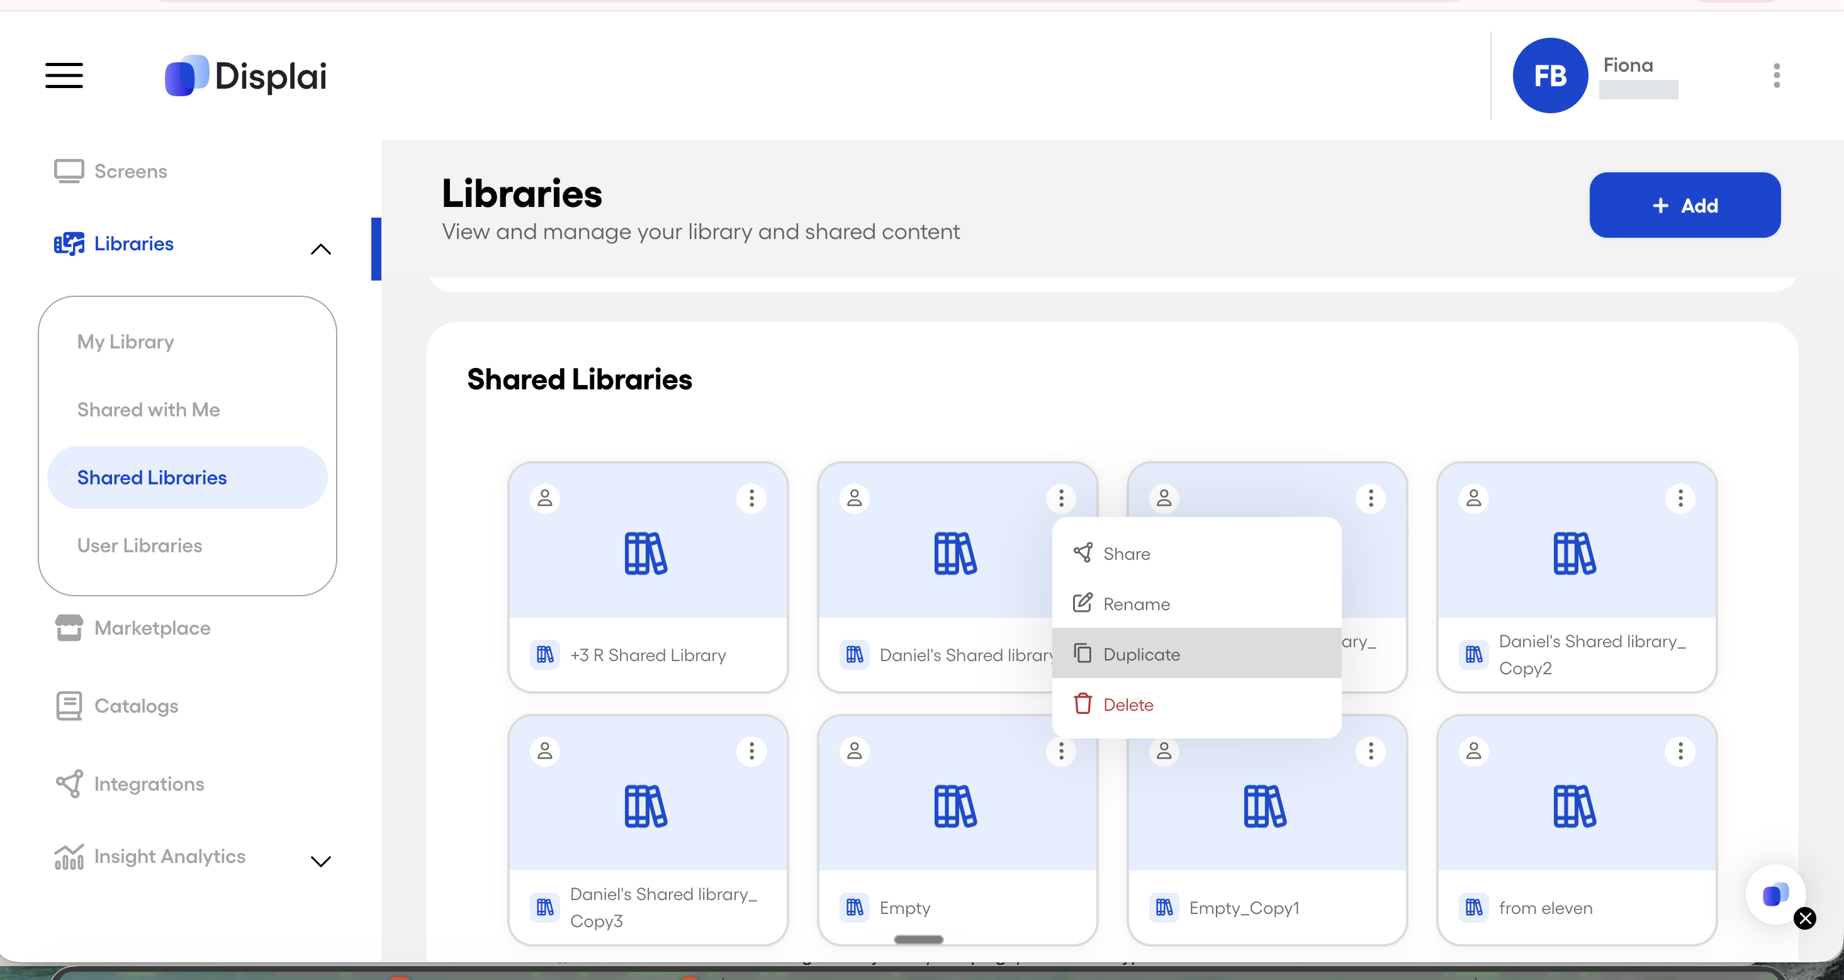Select Shared Libraries in sidebar
Image resolution: width=1844 pixels, height=980 pixels.
pos(187,477)
